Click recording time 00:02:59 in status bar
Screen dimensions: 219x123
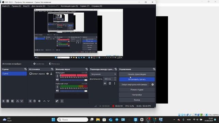pos(119,106)
